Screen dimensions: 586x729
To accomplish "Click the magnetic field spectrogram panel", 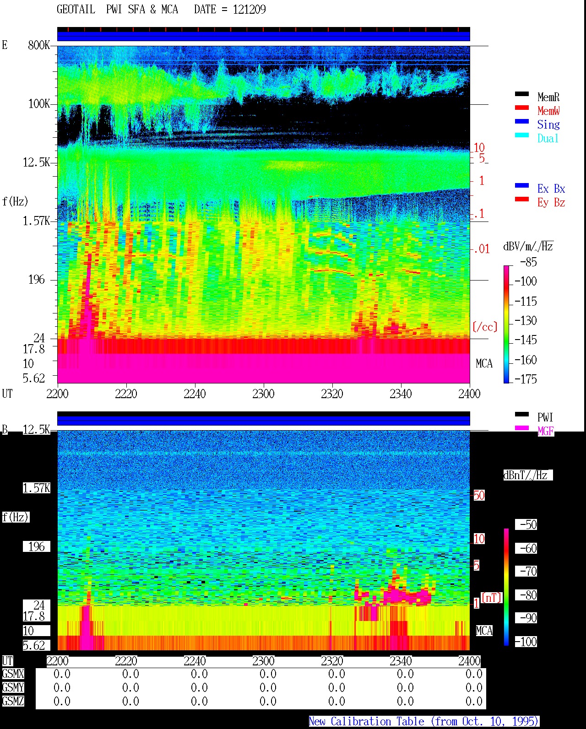I will (264, 540).
